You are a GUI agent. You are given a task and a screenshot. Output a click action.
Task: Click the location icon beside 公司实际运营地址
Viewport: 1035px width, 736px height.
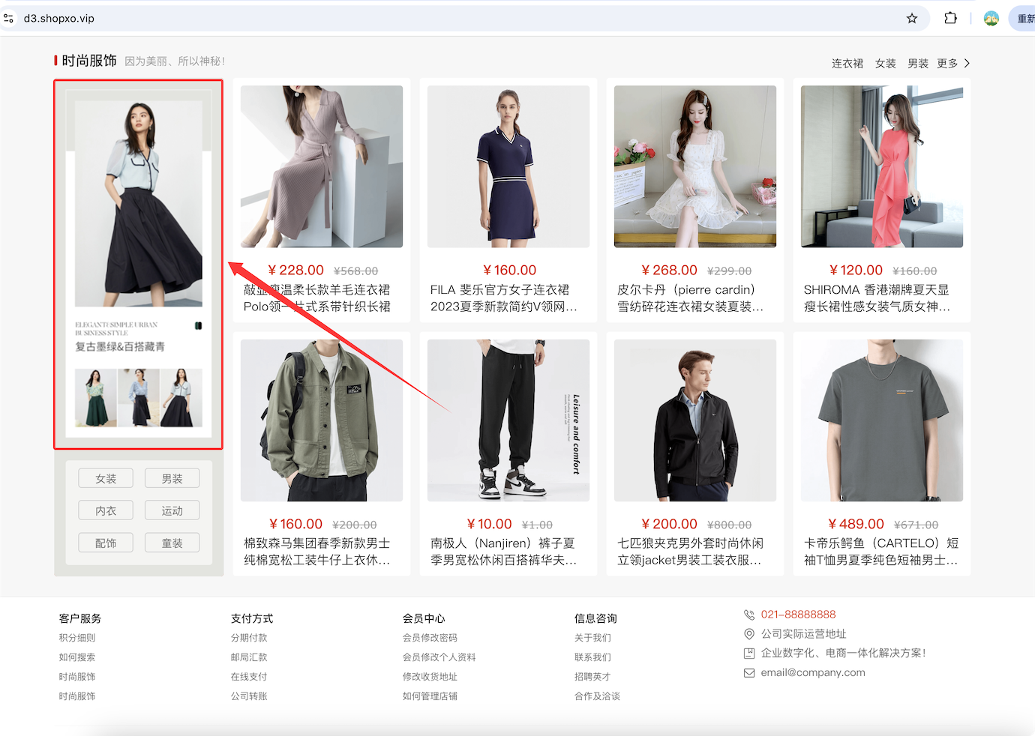click(x=749, y=634)
